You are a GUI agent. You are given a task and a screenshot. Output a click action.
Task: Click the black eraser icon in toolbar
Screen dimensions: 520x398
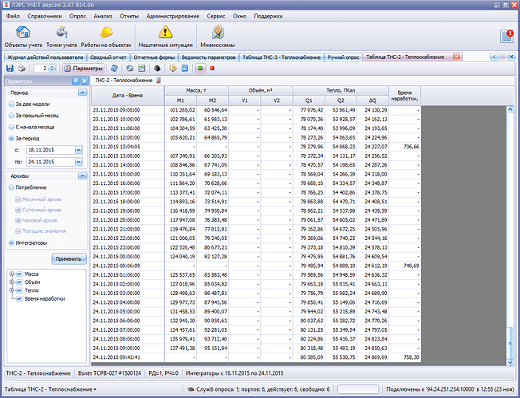157,69
